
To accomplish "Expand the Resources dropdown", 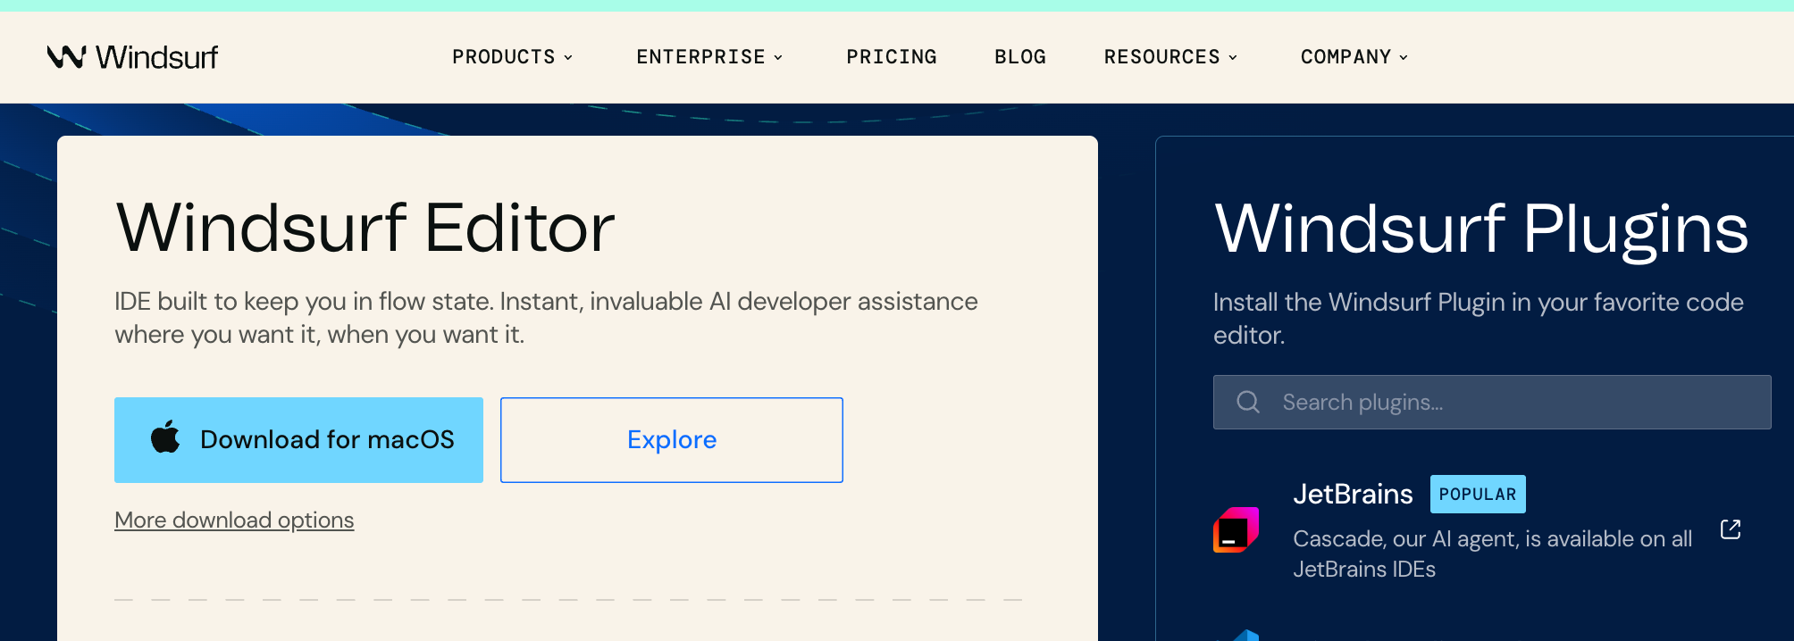I will pos(1170,57).
